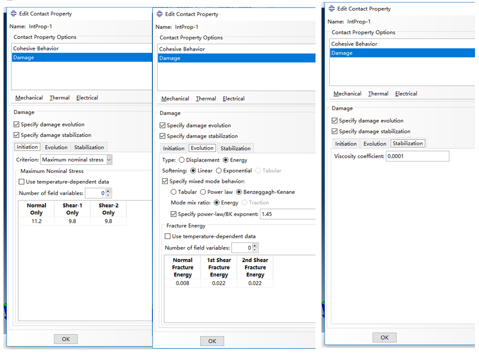Screen dimensions: 479x355
Task: Click 1st Shear Fracture Energy cell 0.022
Action: [x=218, y=283]
